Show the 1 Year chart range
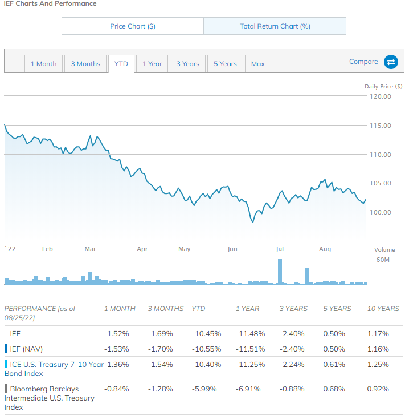 pos(152,64)
